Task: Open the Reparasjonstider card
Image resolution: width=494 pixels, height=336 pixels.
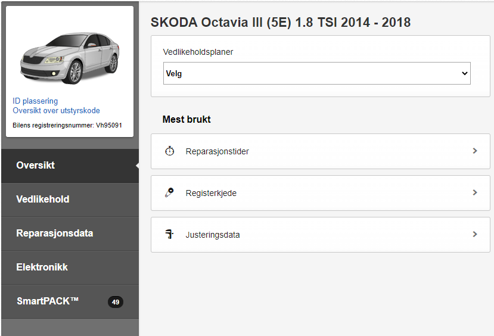Action: (321, 151)
